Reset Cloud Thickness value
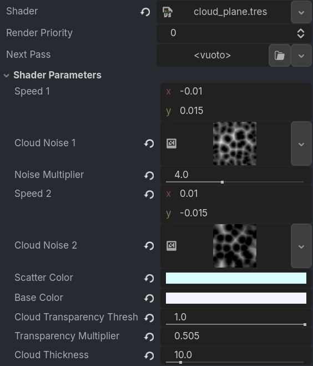This screenshot has width=313, height=366. pos(149,355)
